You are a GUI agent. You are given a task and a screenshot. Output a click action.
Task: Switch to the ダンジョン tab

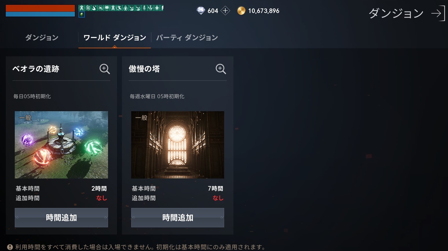coord(42,38)
